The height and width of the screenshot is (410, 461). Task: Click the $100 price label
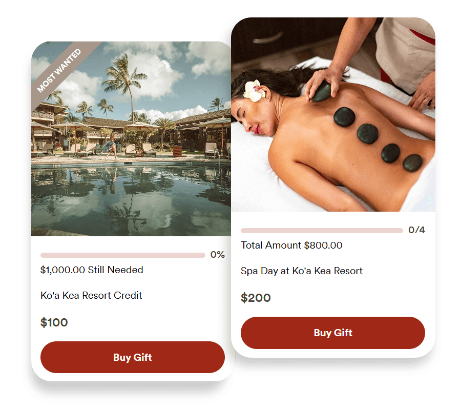click(54, 322)
